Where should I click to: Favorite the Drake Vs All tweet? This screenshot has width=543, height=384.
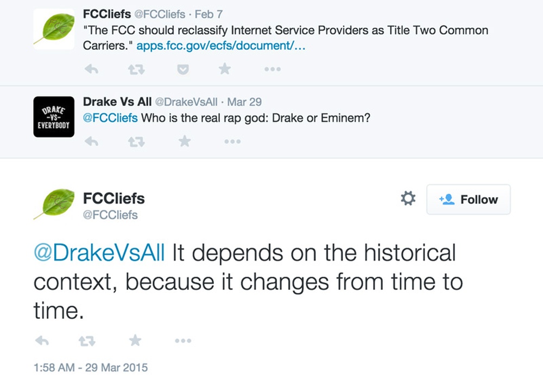point(185,141)
